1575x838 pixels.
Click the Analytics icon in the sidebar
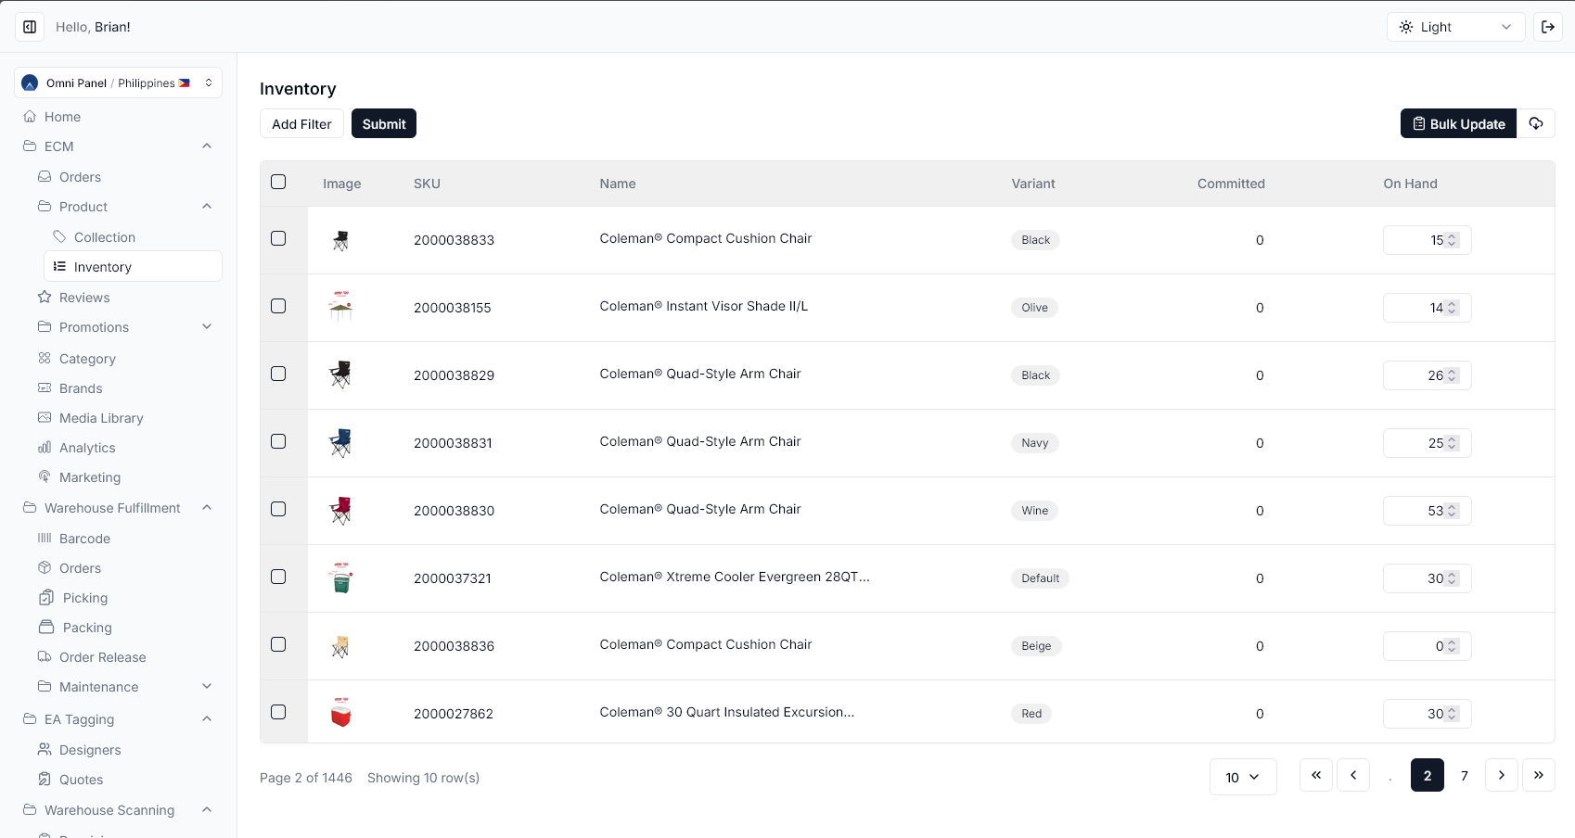[45, 448]
